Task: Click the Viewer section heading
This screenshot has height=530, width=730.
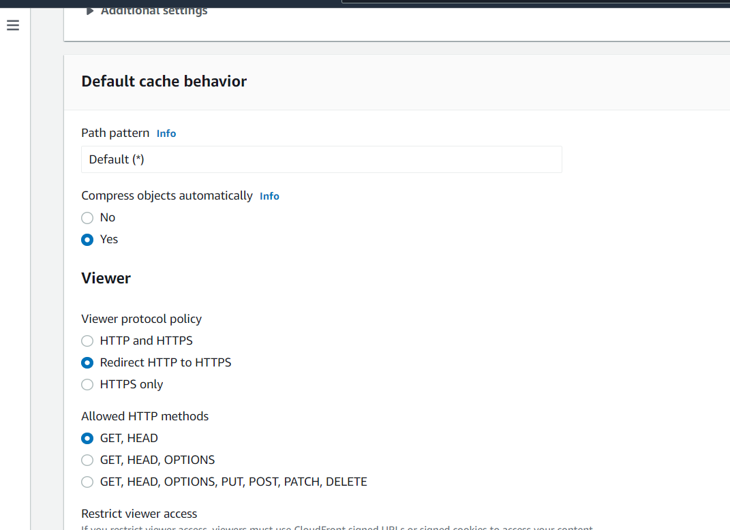Action: [106, 278]
